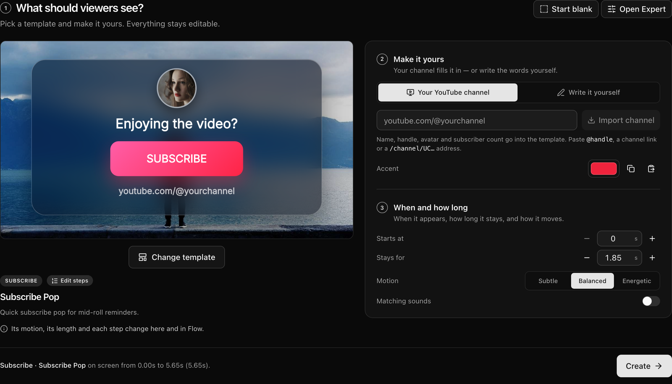Image resolution: width=672 pixels, height=384 pixels.
Task: Import channel from the URL
Action: 621,120
